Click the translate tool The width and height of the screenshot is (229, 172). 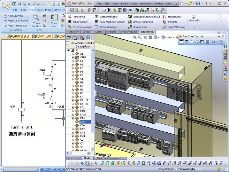pos(170,22)
